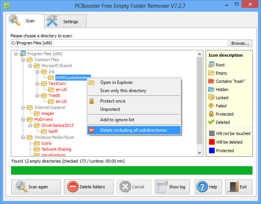The image size is (261, 204).
Task: Click the directory path input field
Action: 119,43
